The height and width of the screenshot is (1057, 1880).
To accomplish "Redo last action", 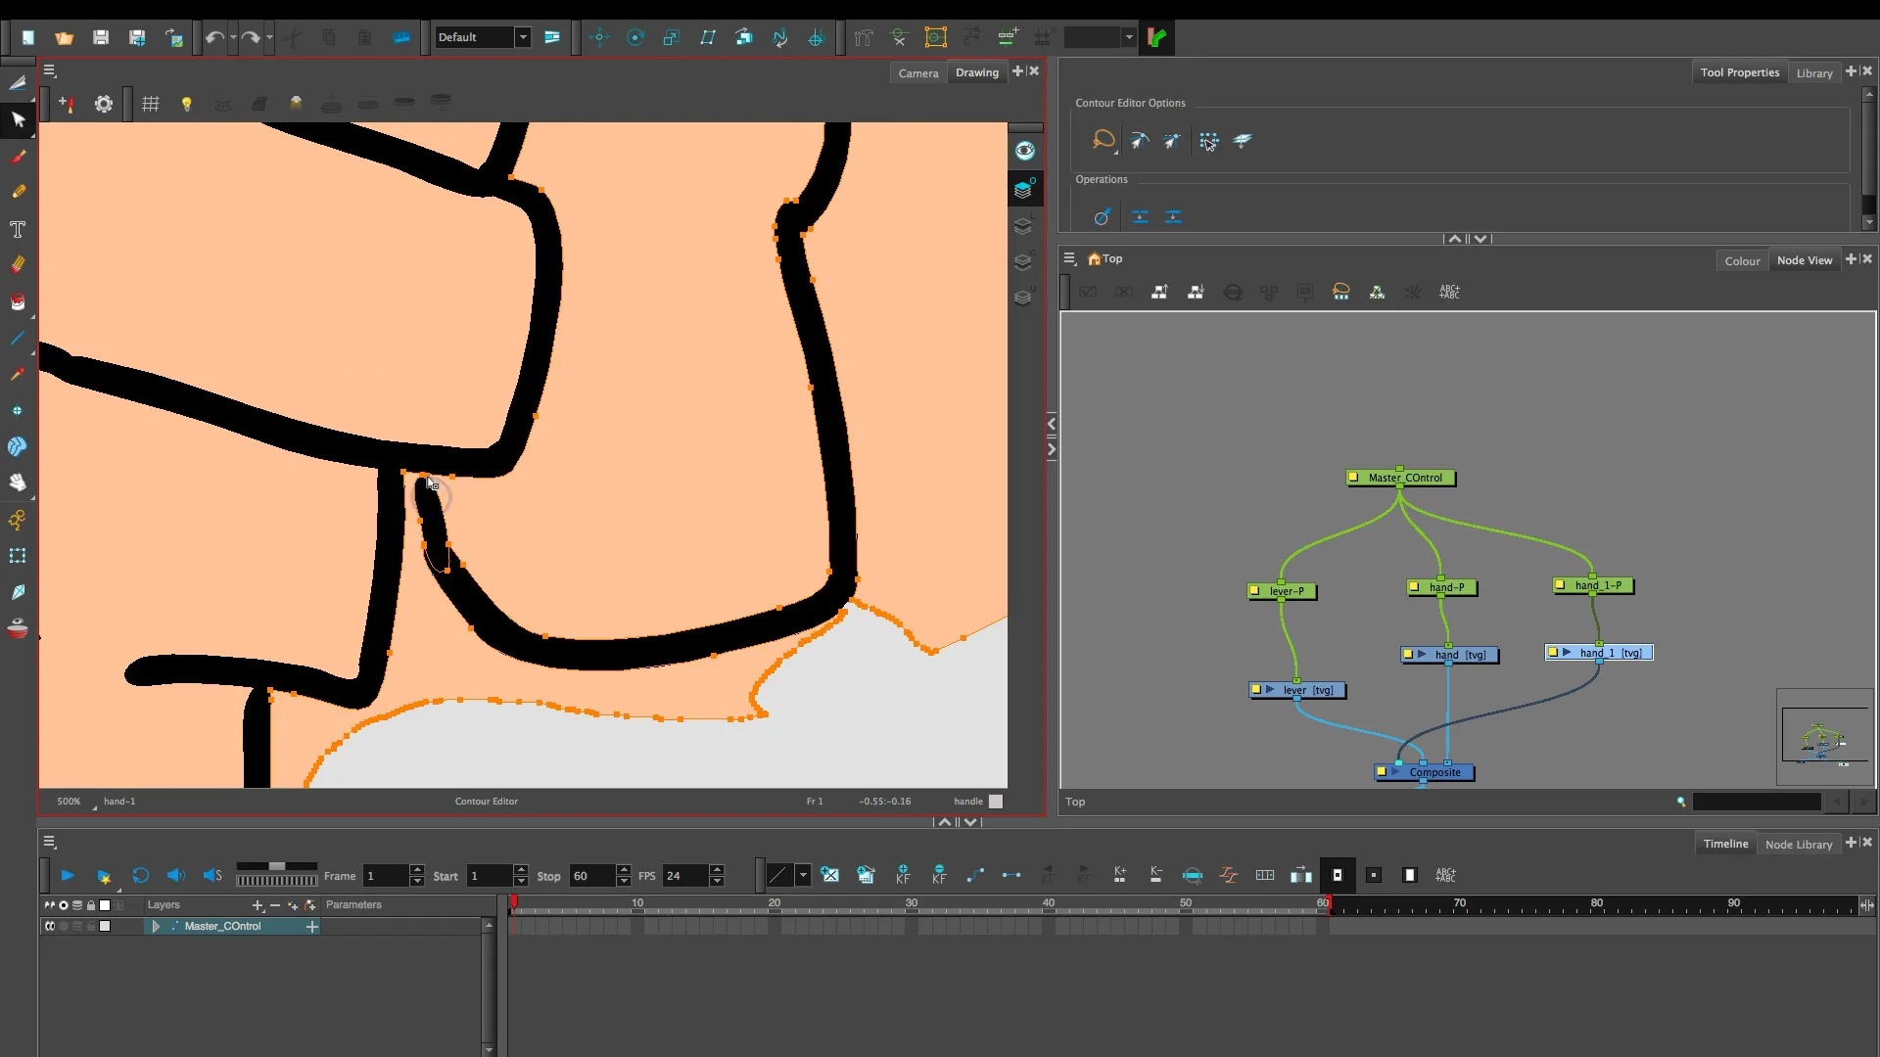I will pyautogui.click(x=250, y=37).
